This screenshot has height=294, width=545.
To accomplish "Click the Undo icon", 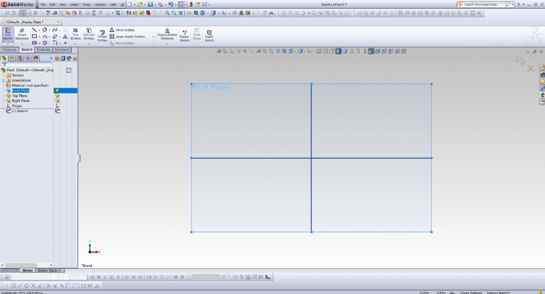I will click(171, 4).
